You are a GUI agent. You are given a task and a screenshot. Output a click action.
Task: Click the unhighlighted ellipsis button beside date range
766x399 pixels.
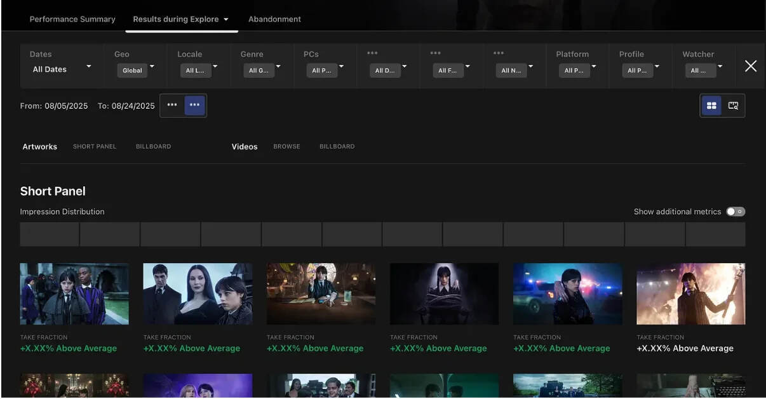[x=172, y=105]
